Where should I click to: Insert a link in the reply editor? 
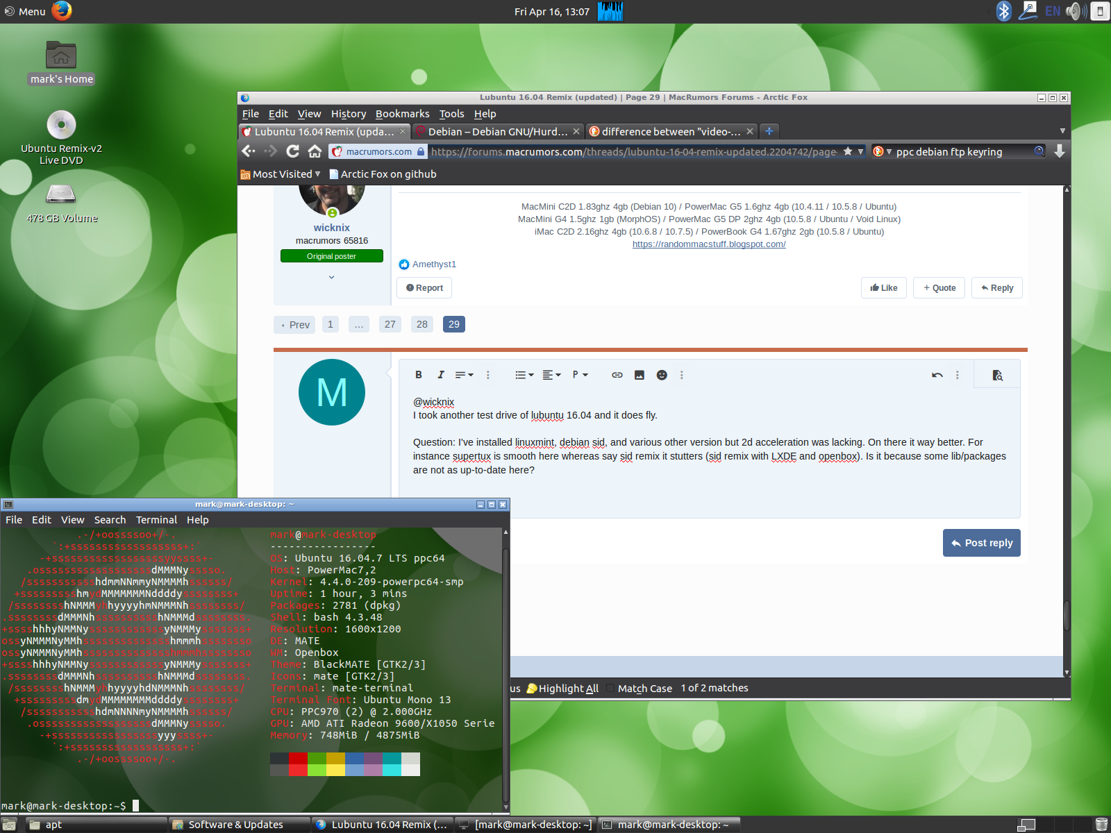tap(617, 375)
